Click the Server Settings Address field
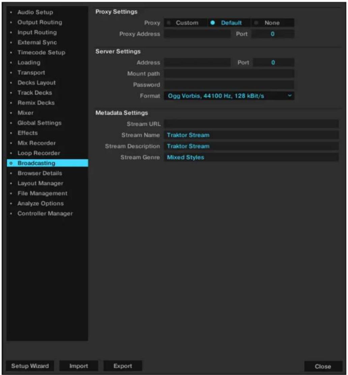 click(197, 63)
